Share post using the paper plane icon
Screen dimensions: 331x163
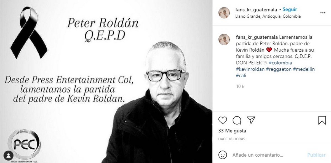251,120
